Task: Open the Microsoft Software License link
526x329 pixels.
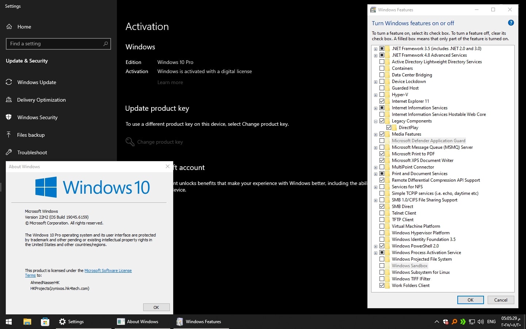Action: 108,271
